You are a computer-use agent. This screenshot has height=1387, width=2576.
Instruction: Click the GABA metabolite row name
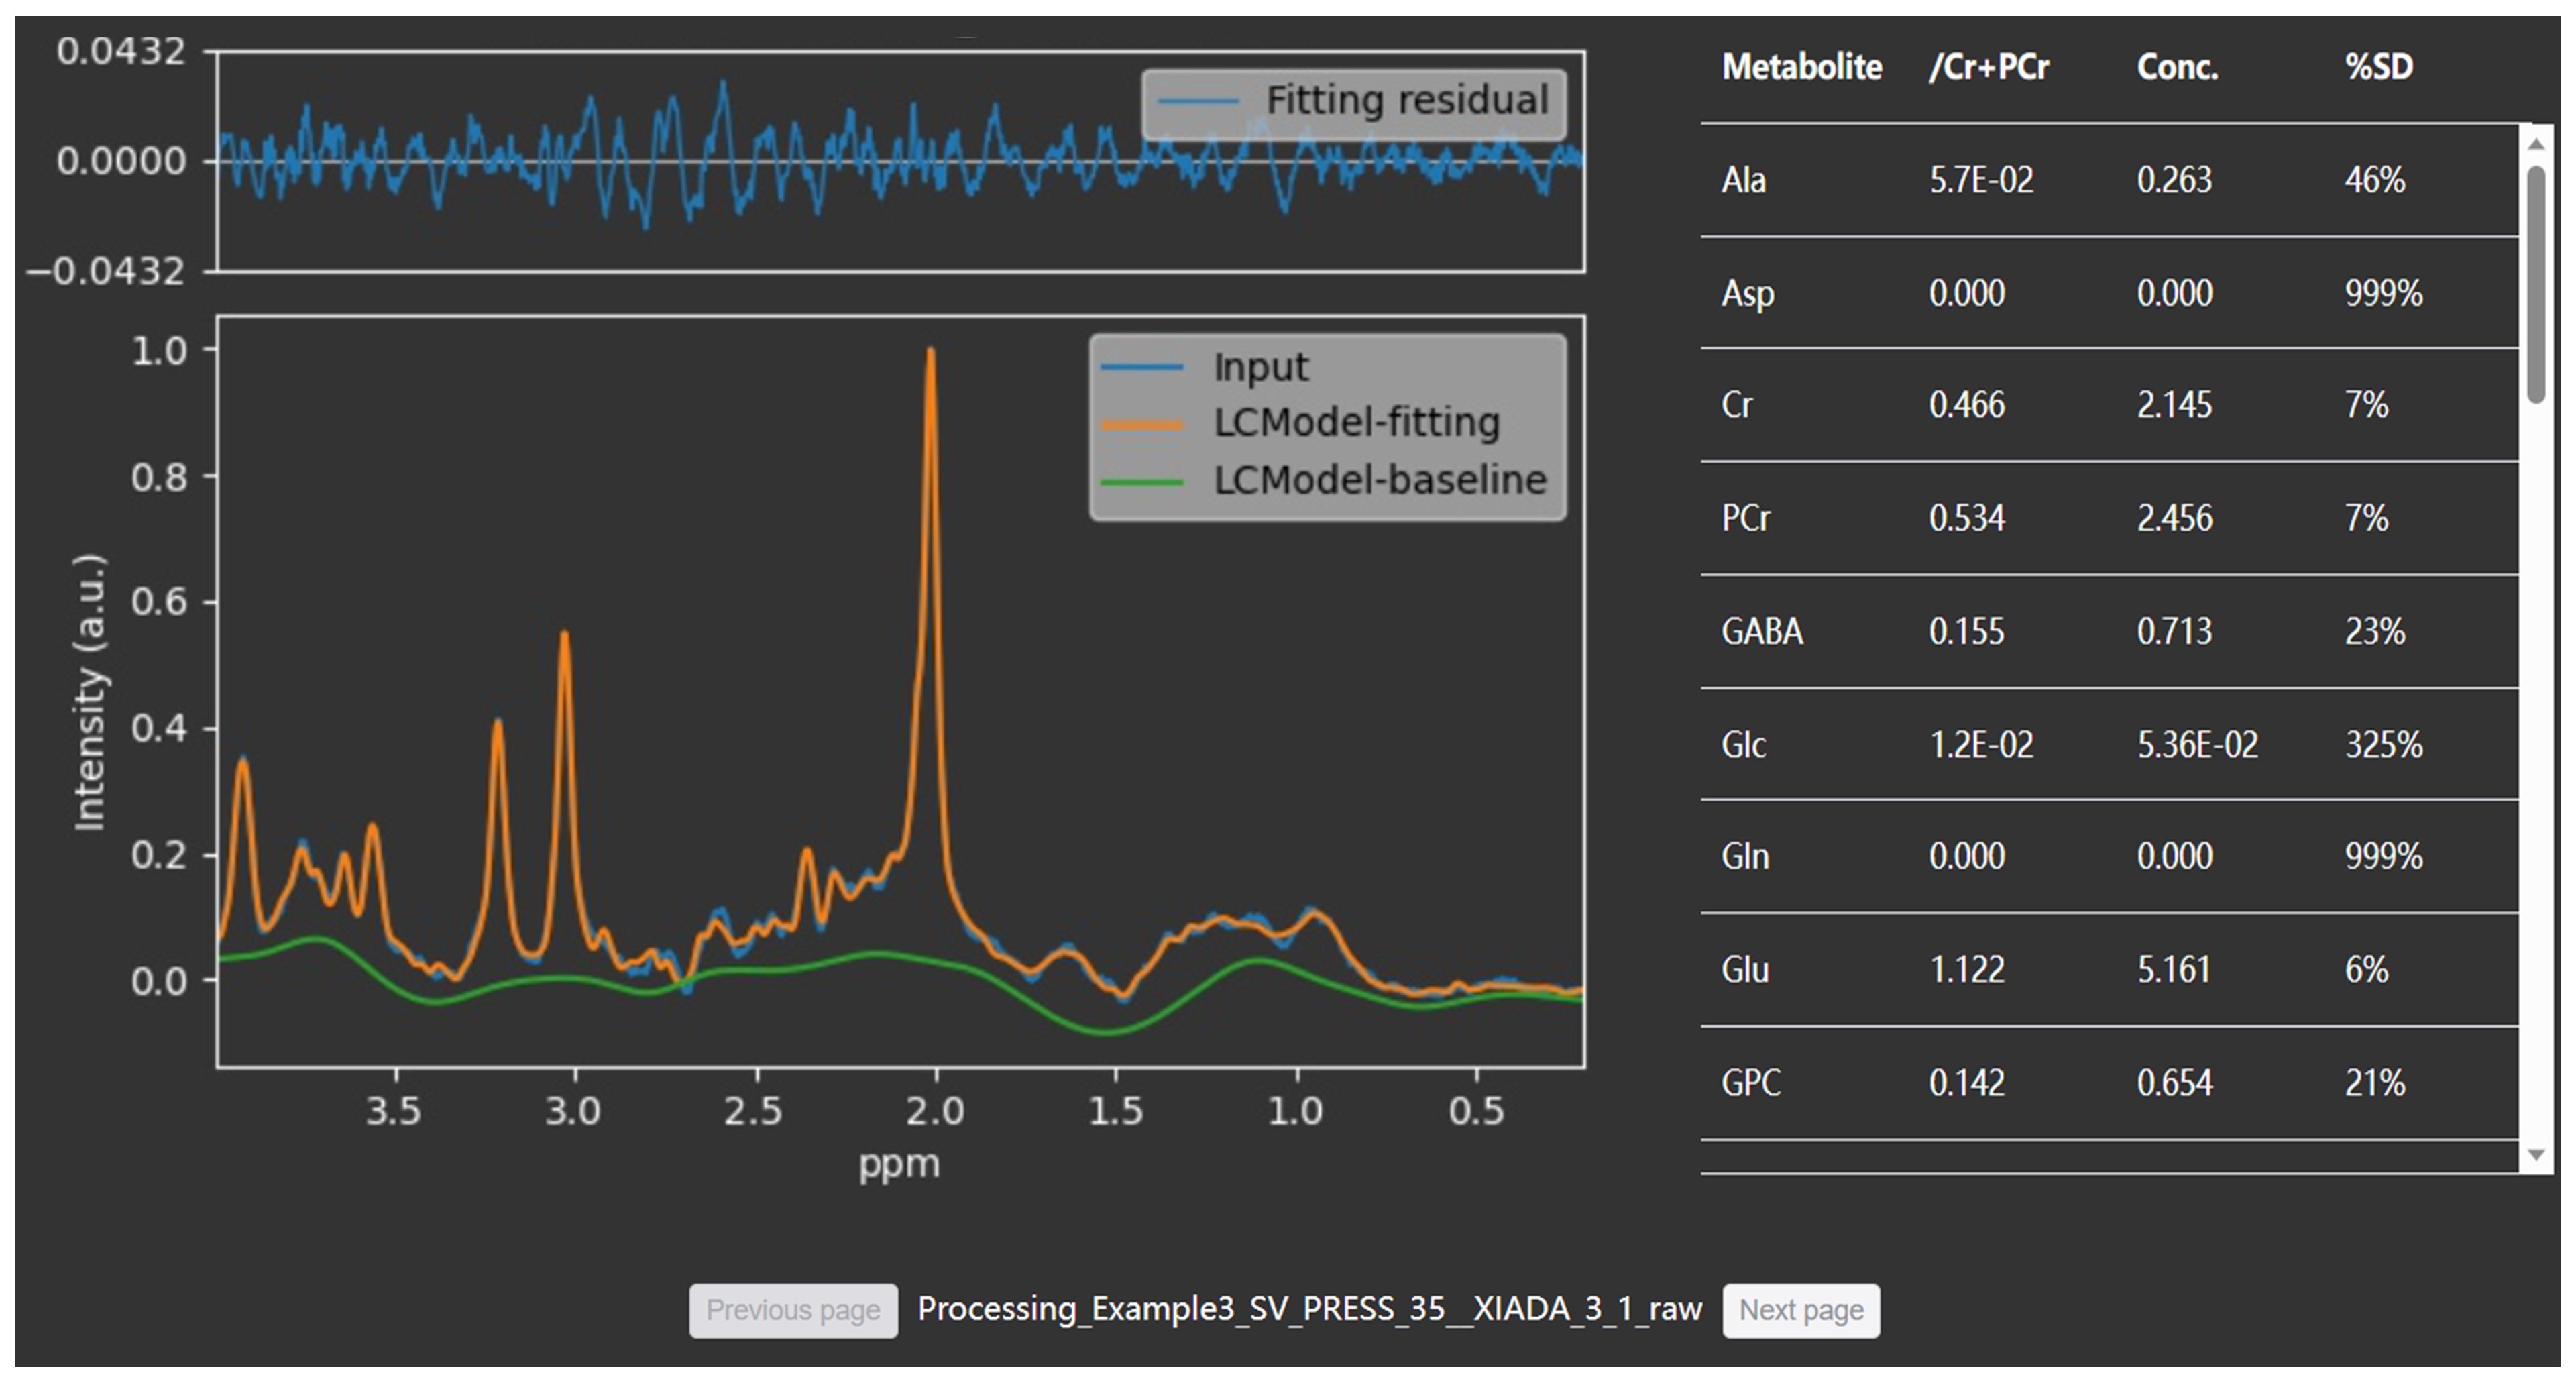pos(1762,631)
